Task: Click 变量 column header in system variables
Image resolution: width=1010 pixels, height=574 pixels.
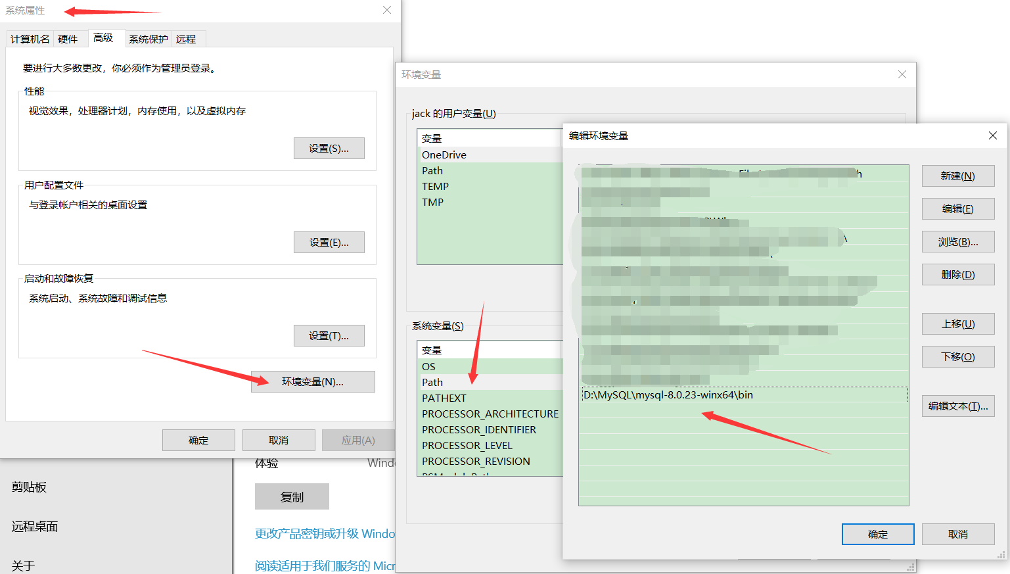Action: [490, 350]
